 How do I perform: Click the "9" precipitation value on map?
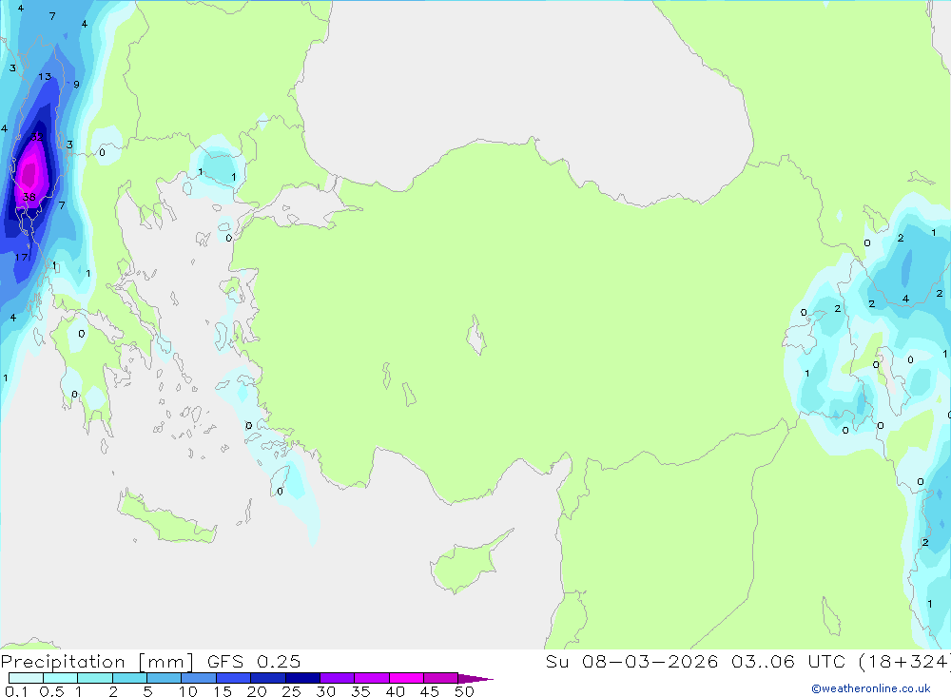tap(76, 85)
